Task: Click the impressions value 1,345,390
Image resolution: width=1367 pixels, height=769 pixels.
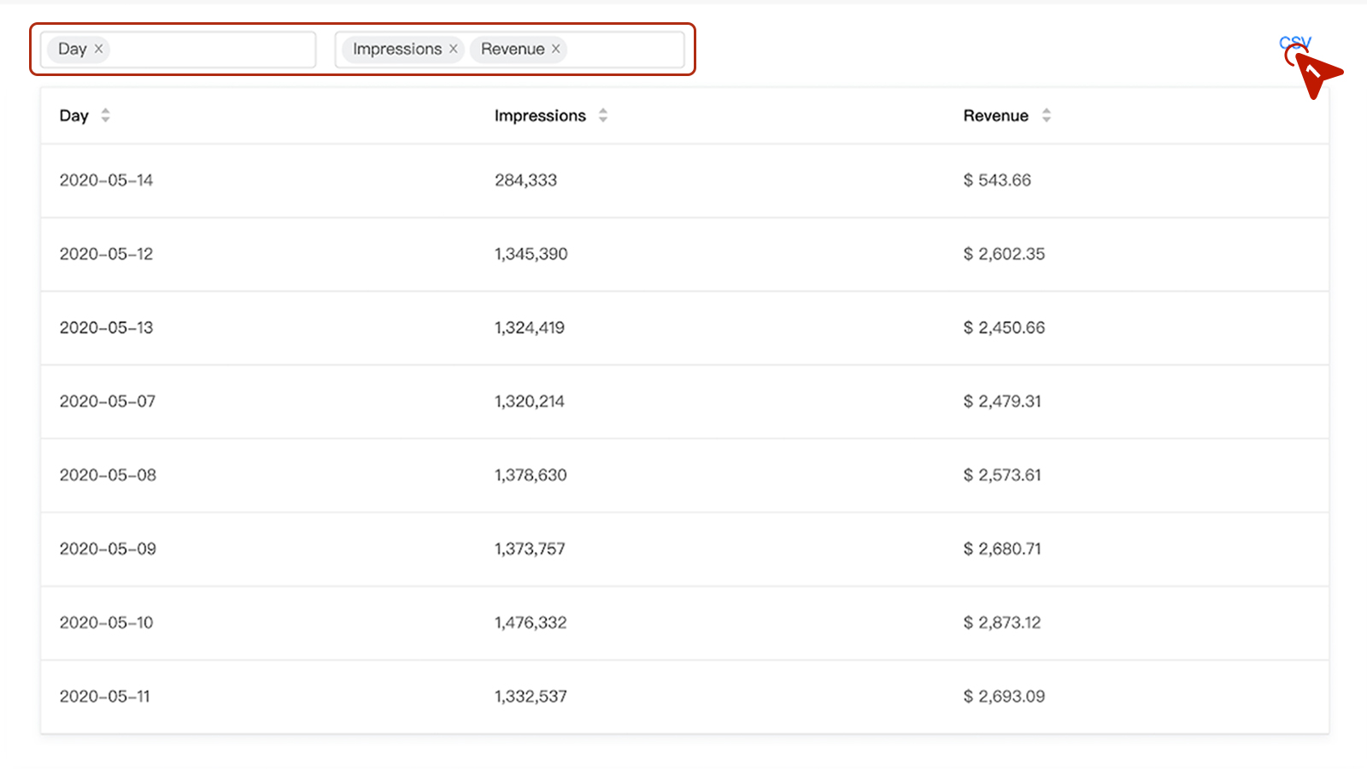Action: tap(531, 254)
